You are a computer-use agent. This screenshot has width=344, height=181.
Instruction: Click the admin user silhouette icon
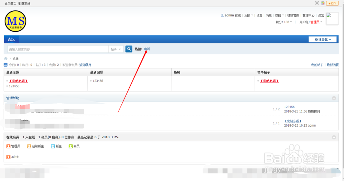(x=222, y=15)
